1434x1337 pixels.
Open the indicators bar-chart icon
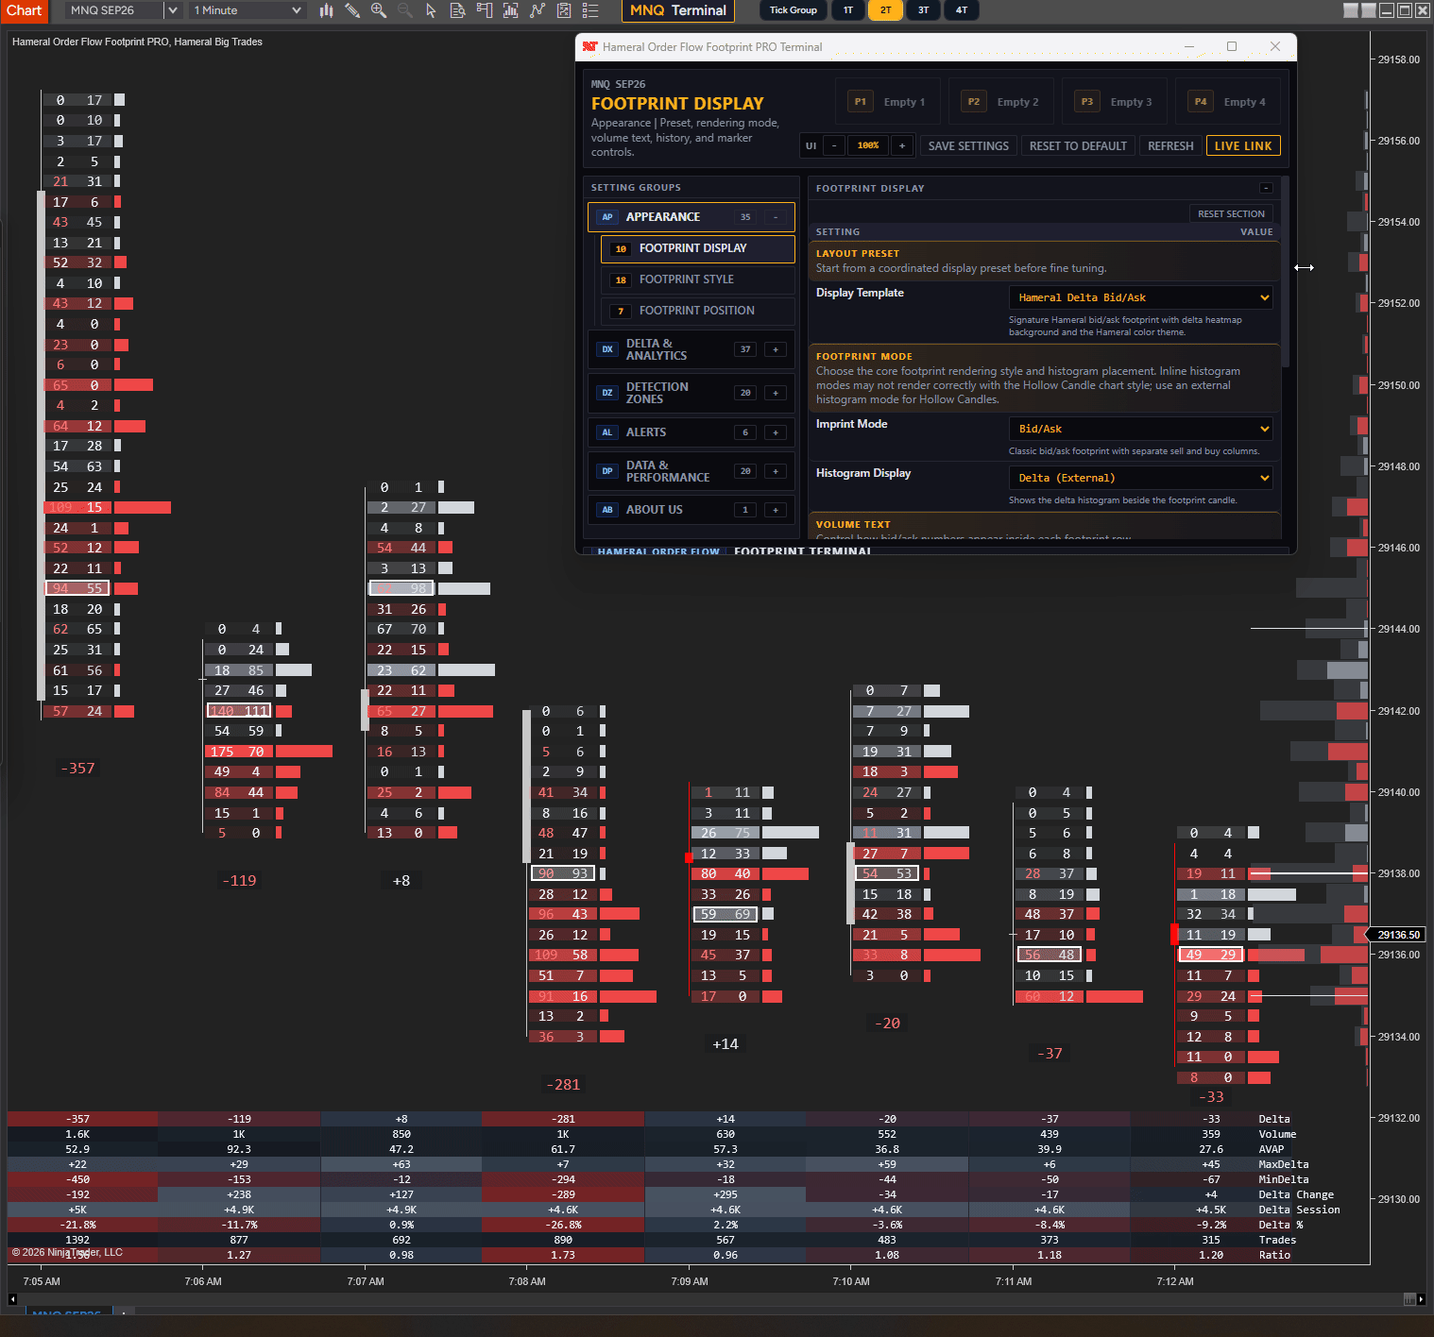tap(511, 10)
